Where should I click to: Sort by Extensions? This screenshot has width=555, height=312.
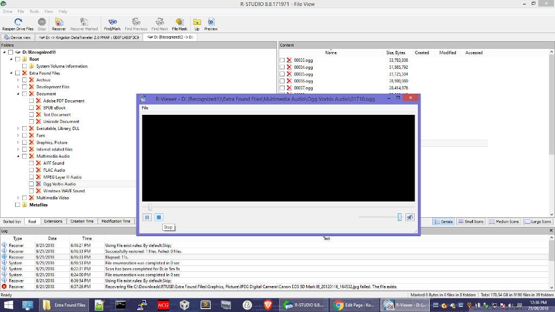click(x=53, y=221)
